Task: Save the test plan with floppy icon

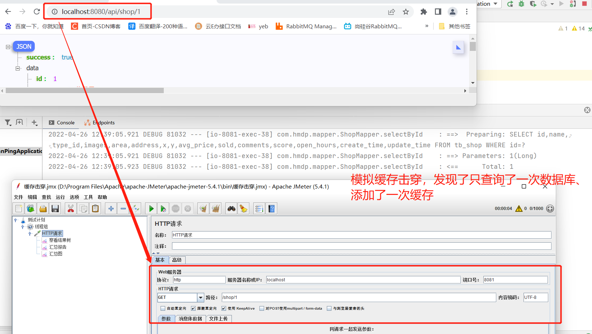Action: (x=55, y=209)
